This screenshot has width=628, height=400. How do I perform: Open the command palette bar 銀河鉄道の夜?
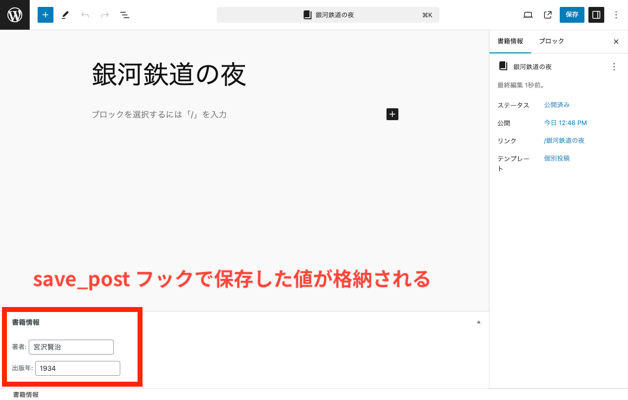(328, 15)
